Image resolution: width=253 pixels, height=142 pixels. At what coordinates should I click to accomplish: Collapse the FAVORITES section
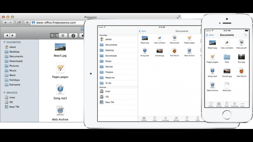[x=4, y=42]
